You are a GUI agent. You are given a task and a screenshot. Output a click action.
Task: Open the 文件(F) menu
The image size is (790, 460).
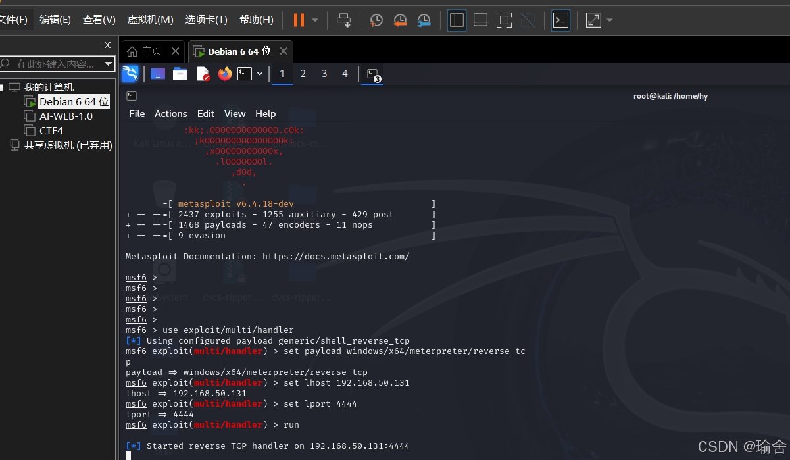[x=13, y=20]
